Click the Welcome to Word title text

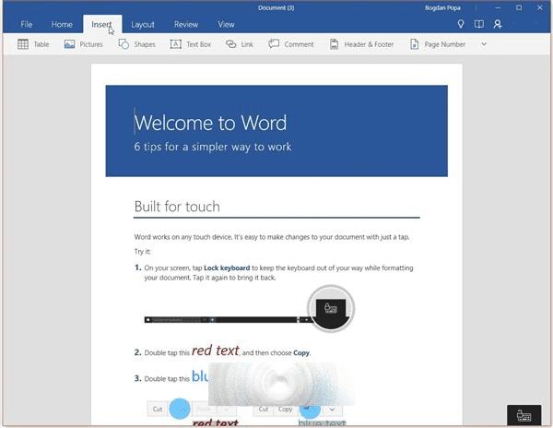coord(210,123)
